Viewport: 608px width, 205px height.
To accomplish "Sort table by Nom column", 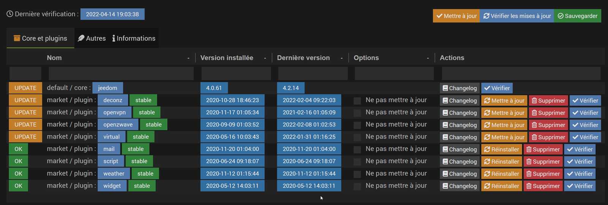I will click(x=54, y=58).
